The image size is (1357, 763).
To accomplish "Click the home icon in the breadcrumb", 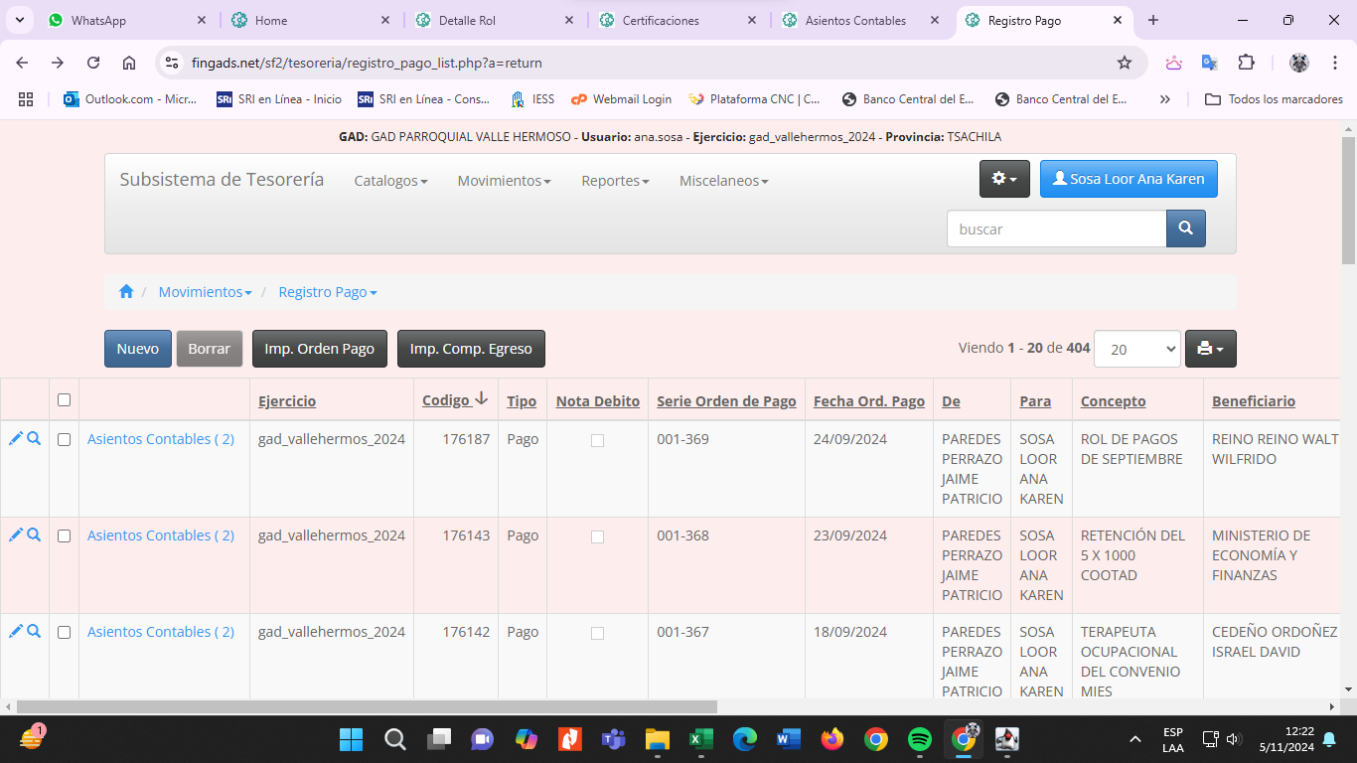I will (x=126, y=292).
